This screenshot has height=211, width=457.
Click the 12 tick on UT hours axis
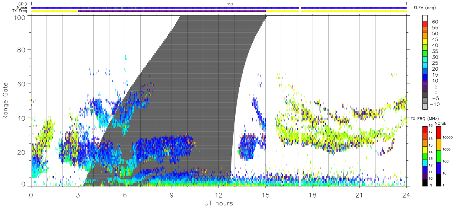click(218, 195)
